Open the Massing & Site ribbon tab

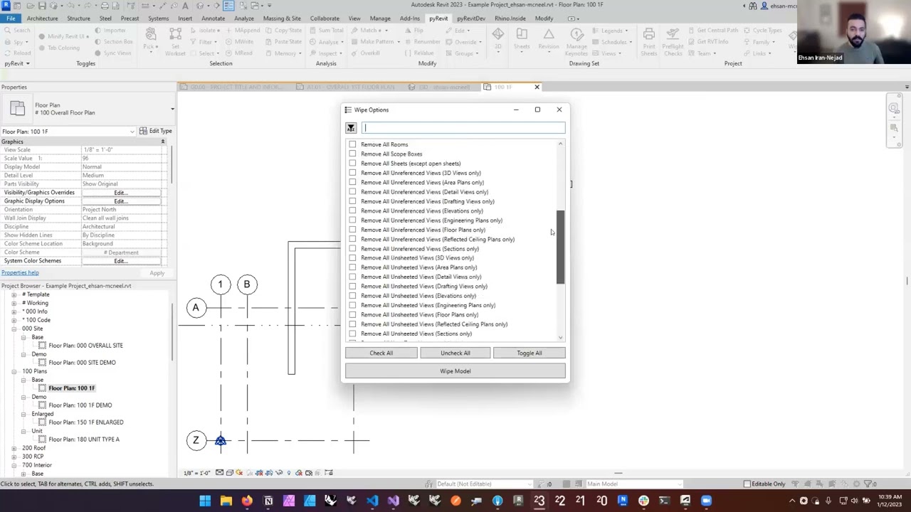click(x=282, y=18)
